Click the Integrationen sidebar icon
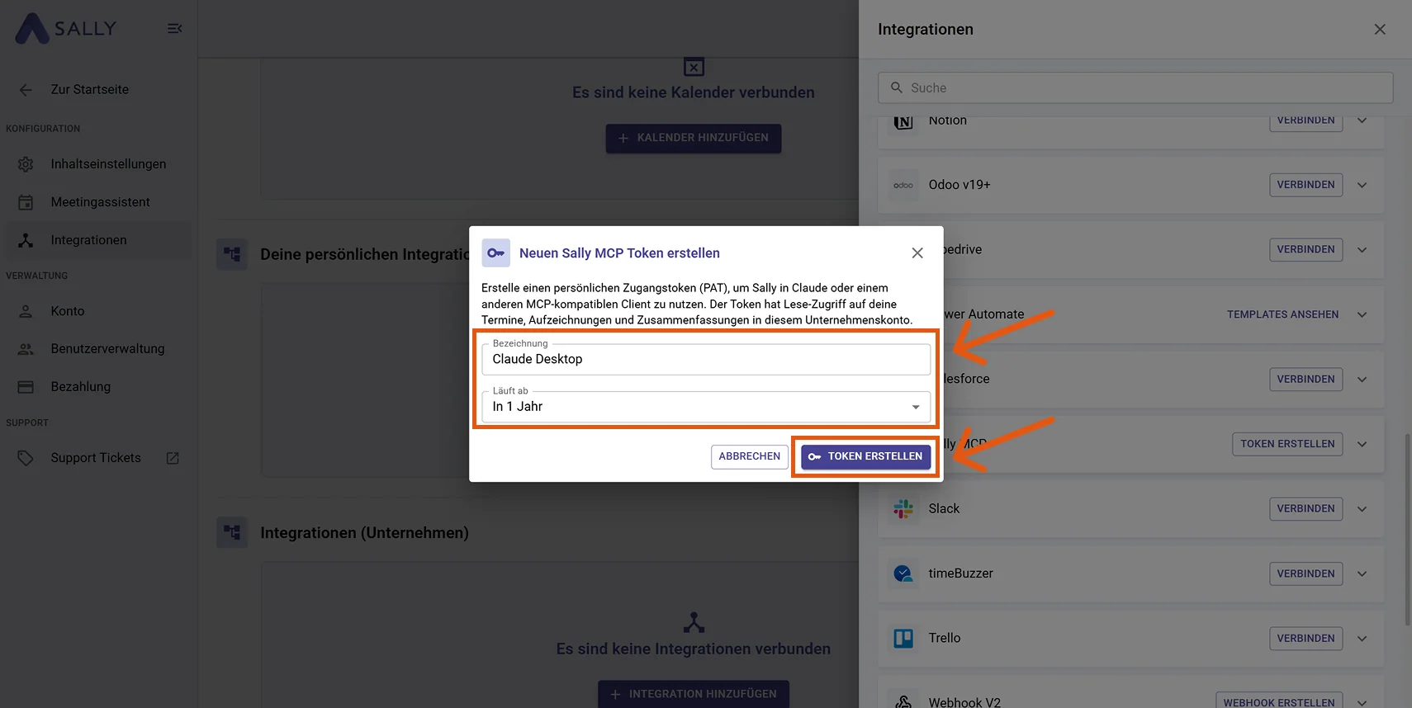The width and height of the screenshot is (1412, 708). (x=26, y=240)
